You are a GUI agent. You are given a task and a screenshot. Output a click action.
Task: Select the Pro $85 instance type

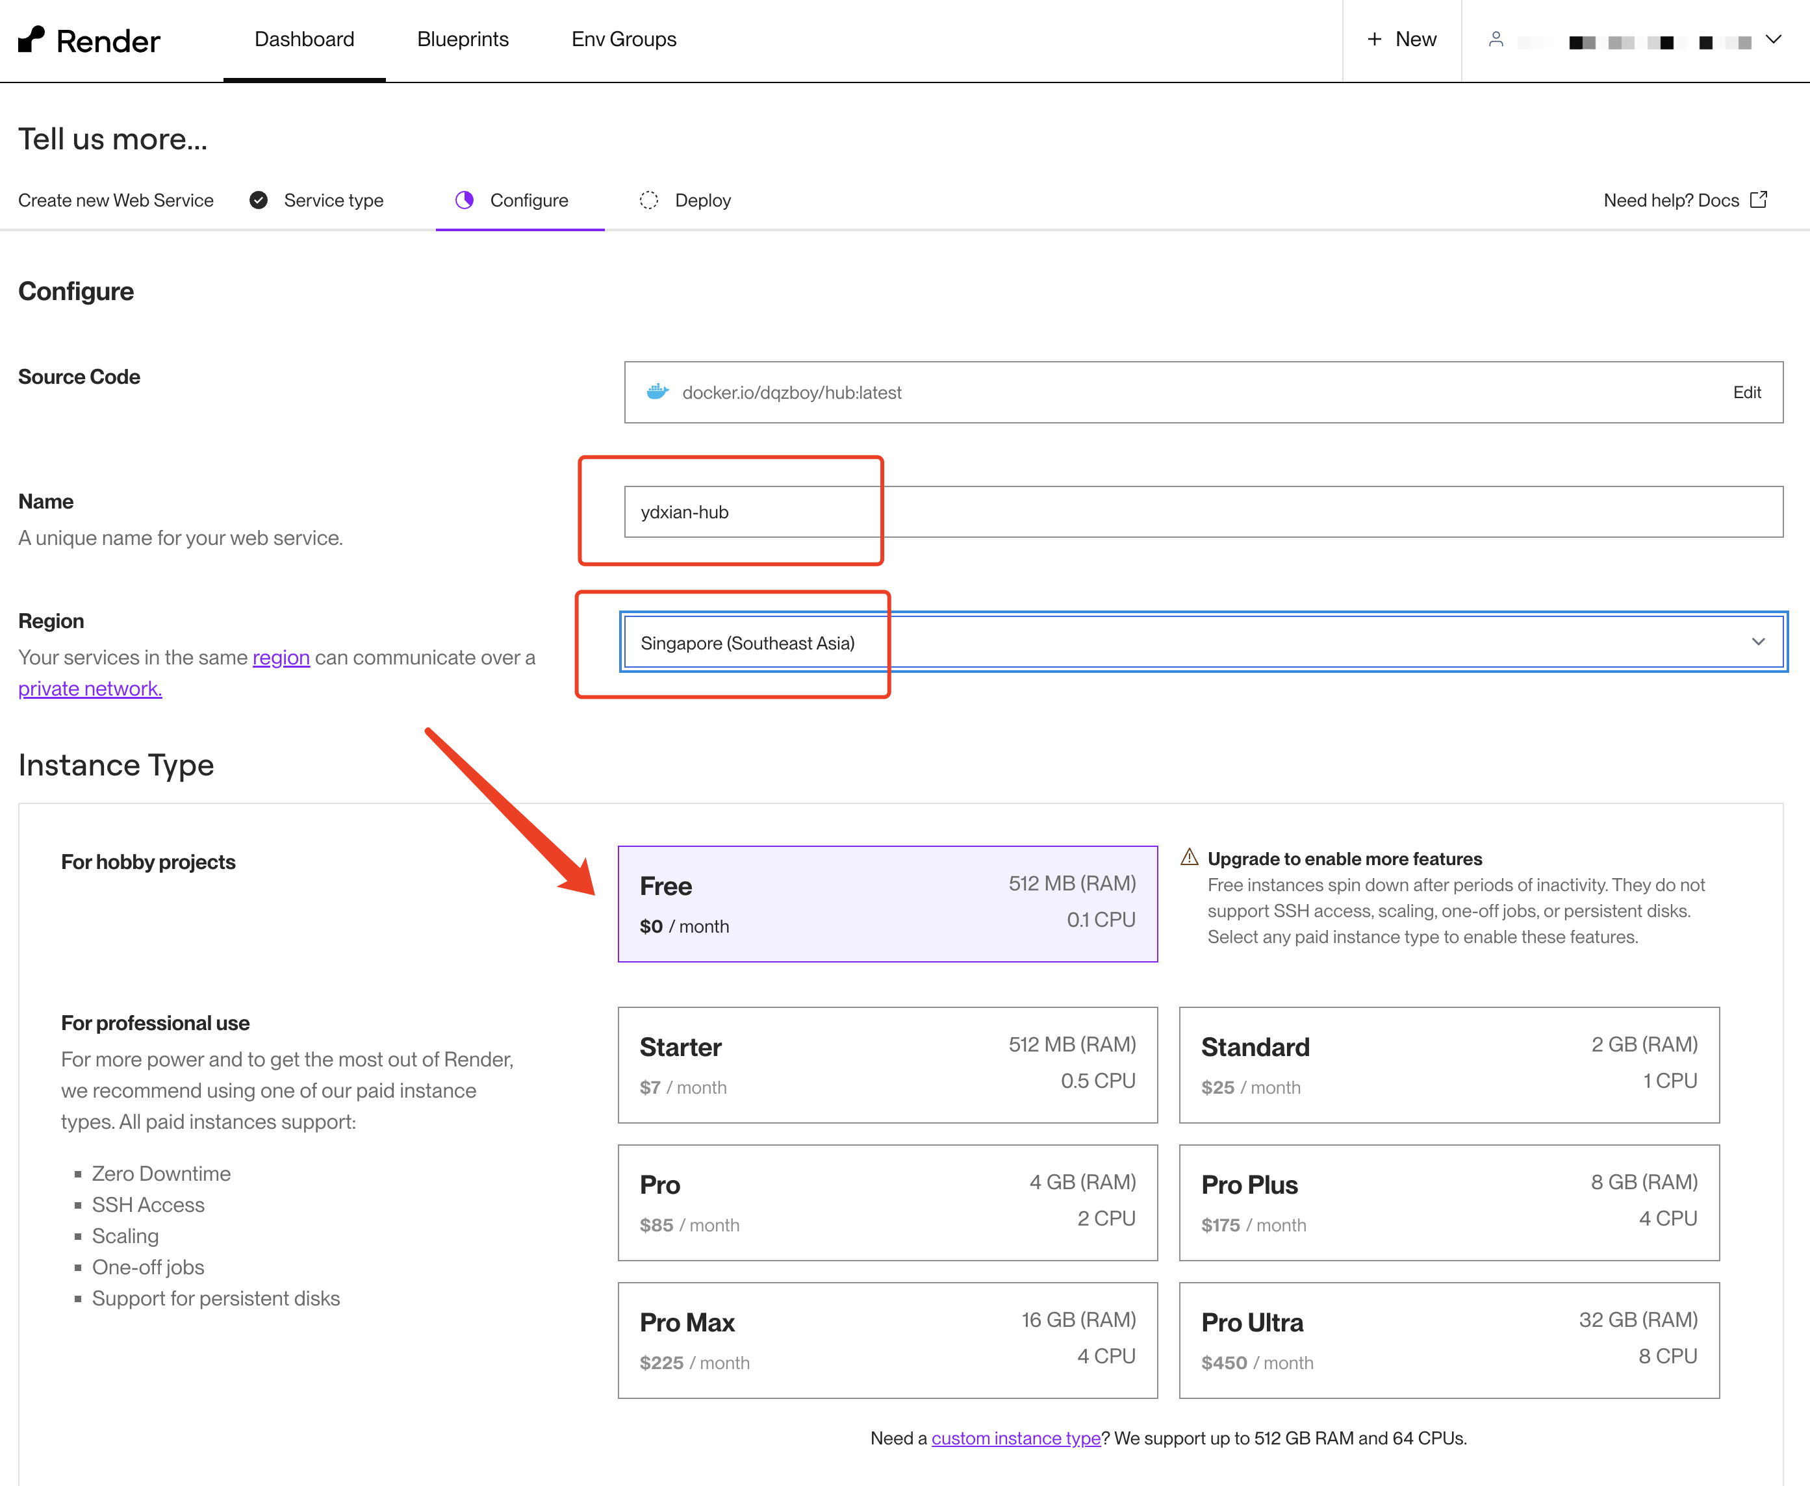[888, 1203]
